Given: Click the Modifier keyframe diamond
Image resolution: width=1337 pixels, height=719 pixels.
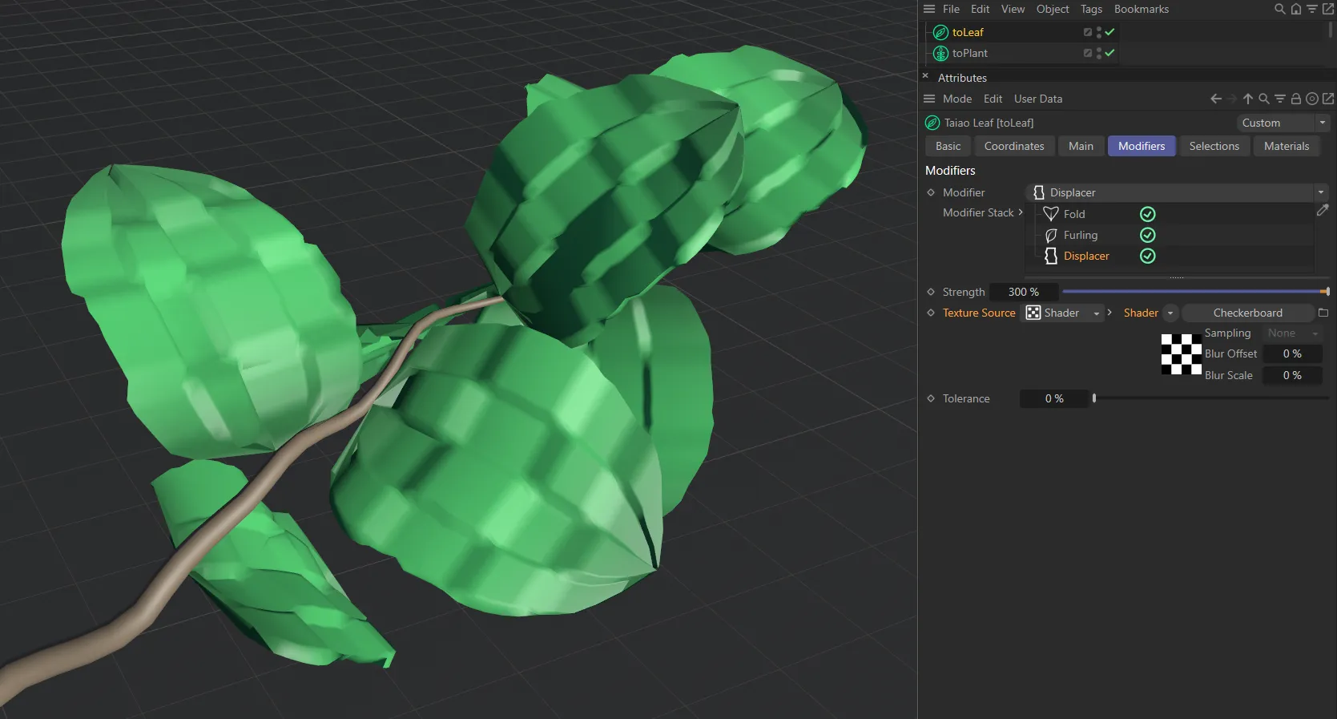Looking at the screenshot, I should 931,192.
